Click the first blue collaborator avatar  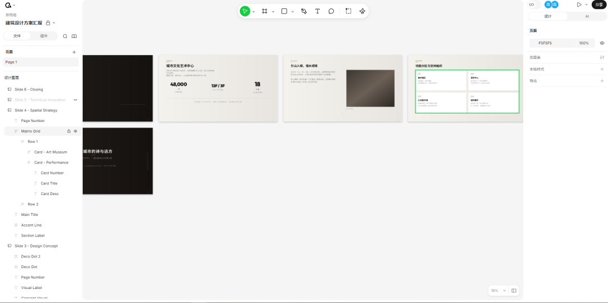tap(548, 4)
